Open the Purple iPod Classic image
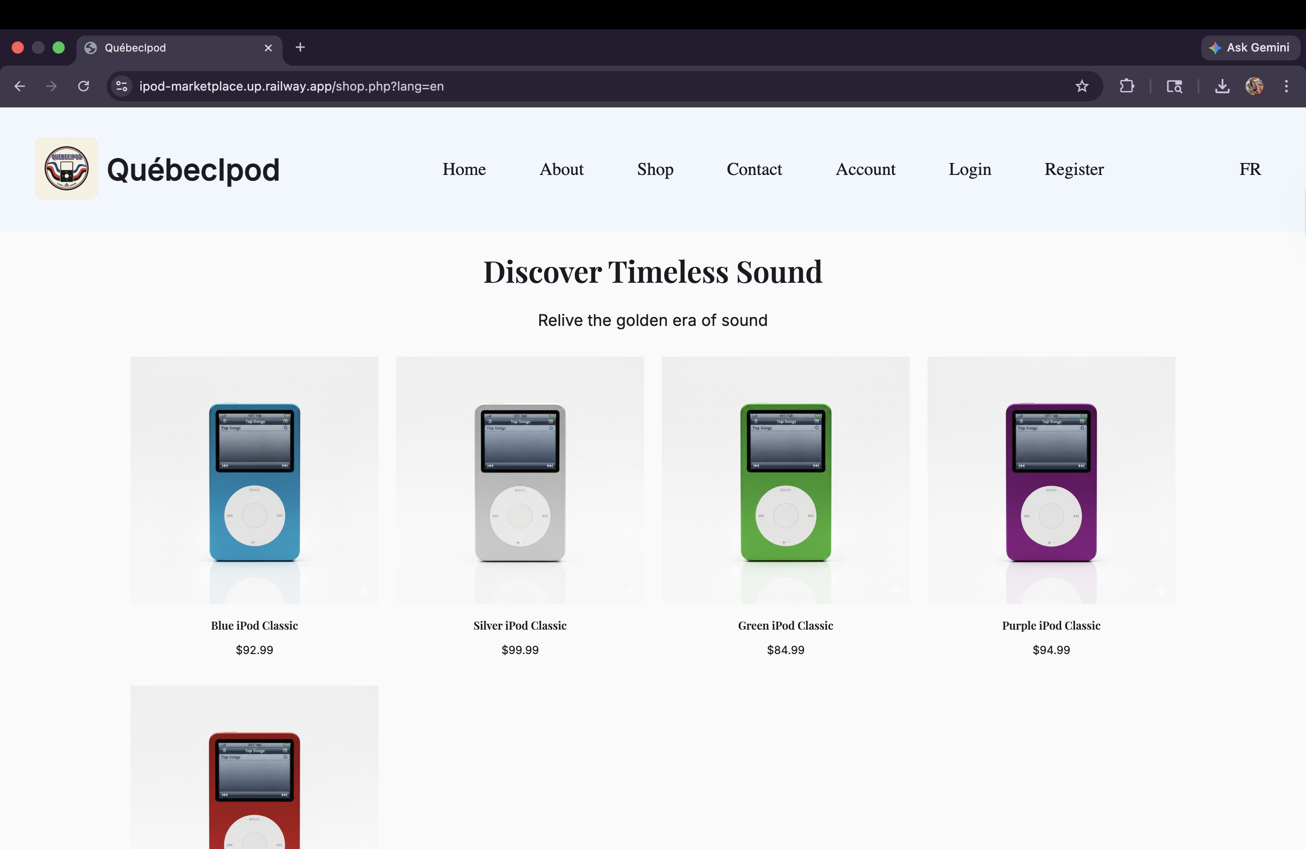This screenshot has height=849, width=1306. 1051,480
